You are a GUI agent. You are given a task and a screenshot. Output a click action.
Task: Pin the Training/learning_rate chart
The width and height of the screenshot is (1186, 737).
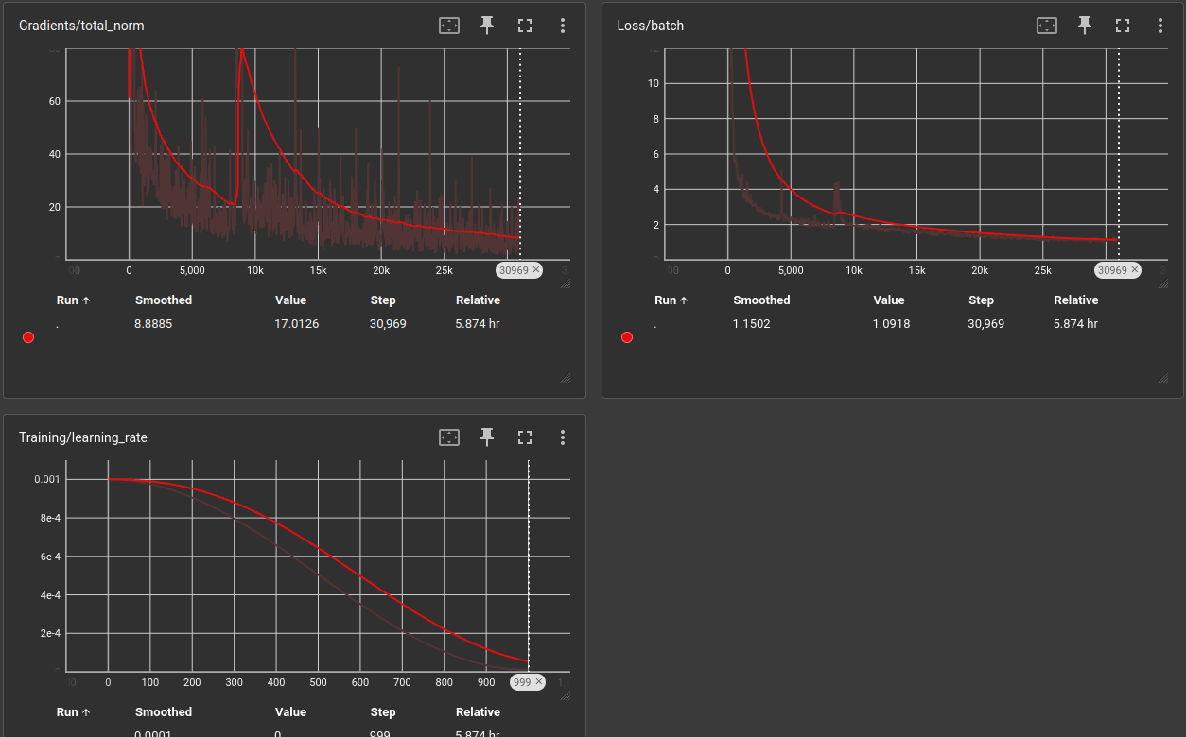pyautogui.click(x=486, y=437)
